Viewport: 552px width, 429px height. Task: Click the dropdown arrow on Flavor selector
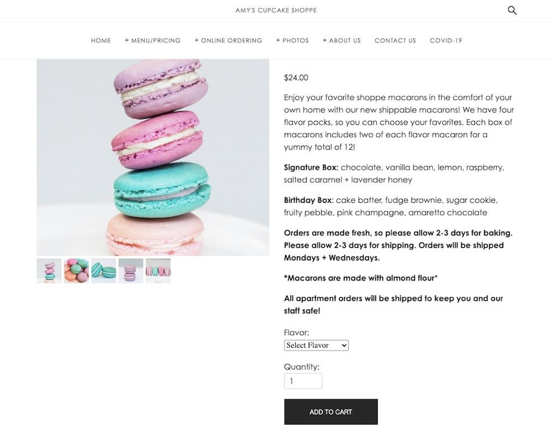(x=344, y=345)
